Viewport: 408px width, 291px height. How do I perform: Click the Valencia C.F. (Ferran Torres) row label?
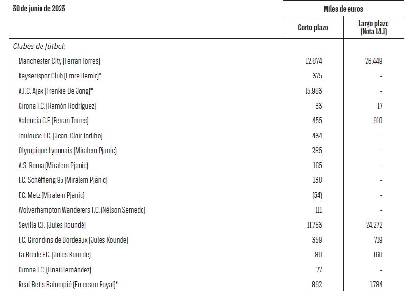(x=54, y=121)
